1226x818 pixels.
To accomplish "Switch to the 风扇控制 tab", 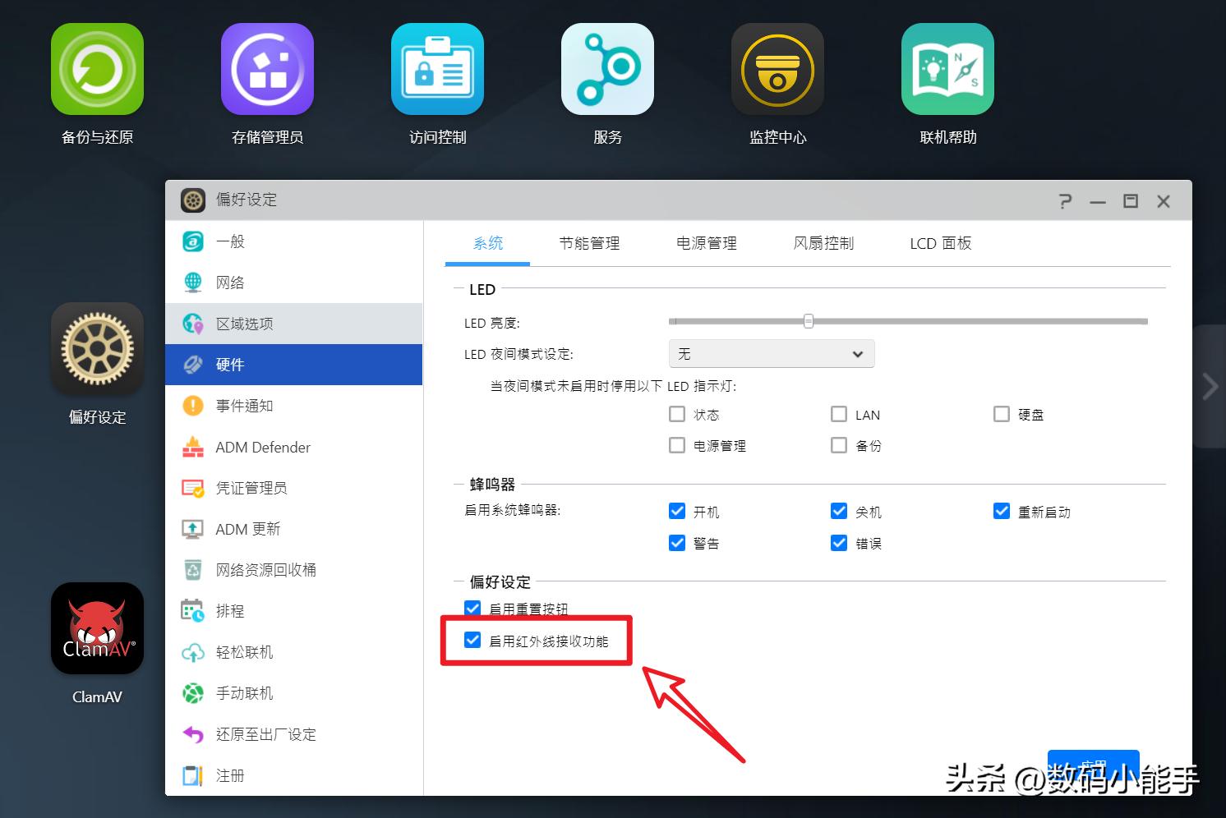I will coord(823,243).
